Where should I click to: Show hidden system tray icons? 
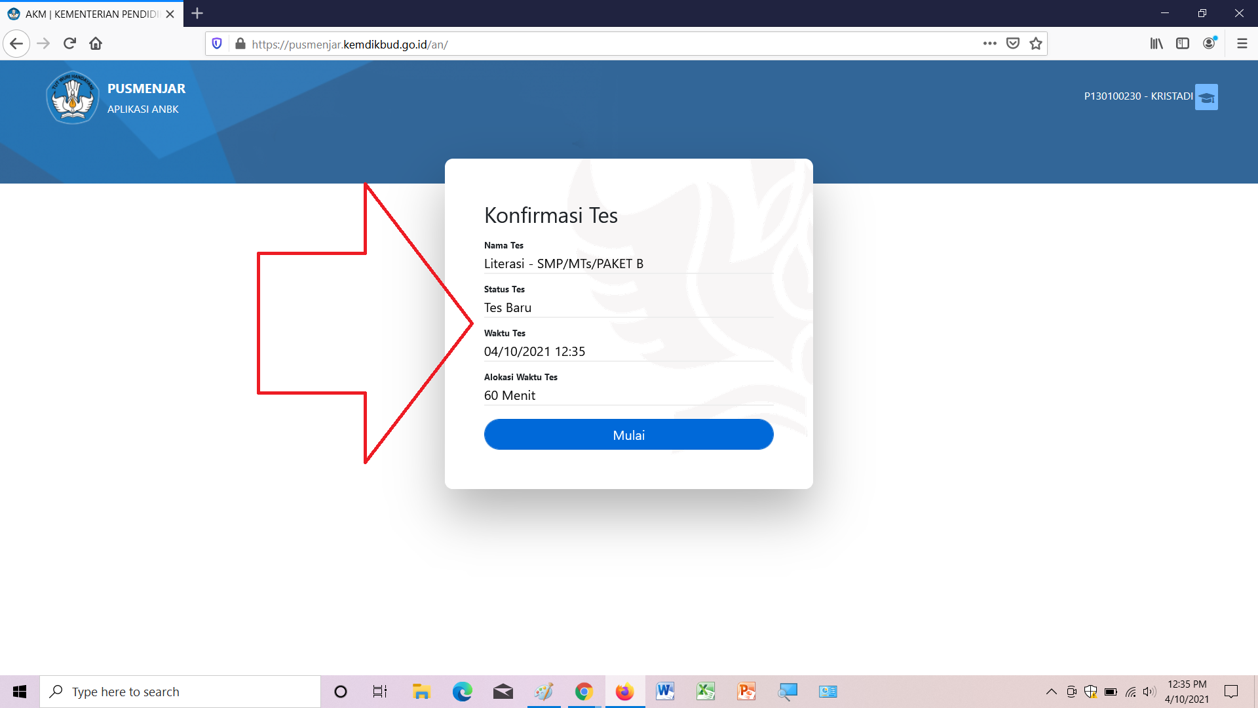pos(1052,691)
